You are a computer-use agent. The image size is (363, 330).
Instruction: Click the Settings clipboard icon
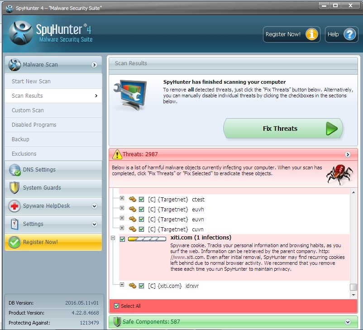click(x=14, y=224)
